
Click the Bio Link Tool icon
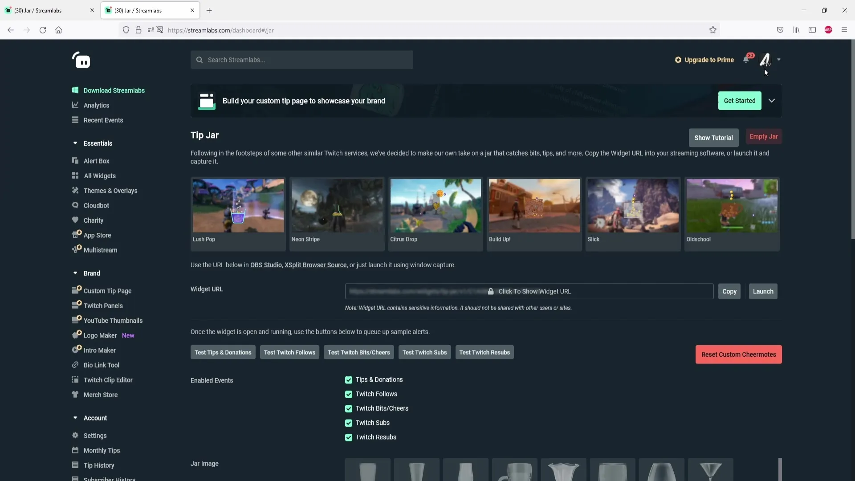pos(75,365)
